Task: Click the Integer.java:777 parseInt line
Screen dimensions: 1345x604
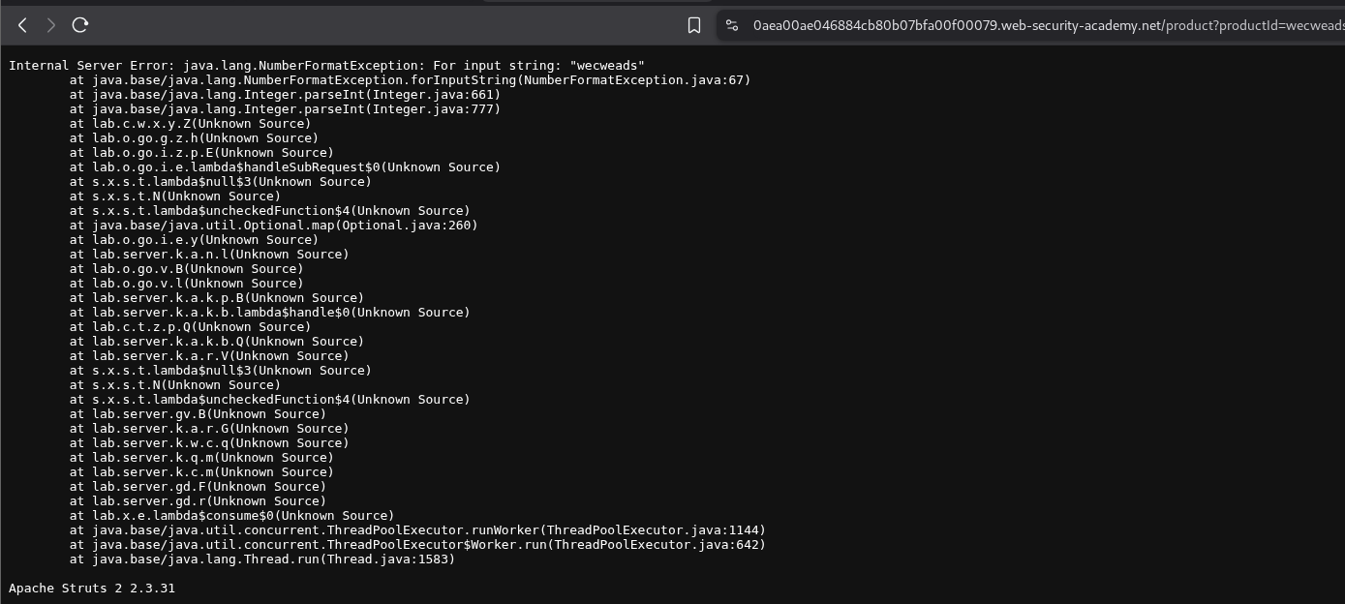Action: coord(285,109)
